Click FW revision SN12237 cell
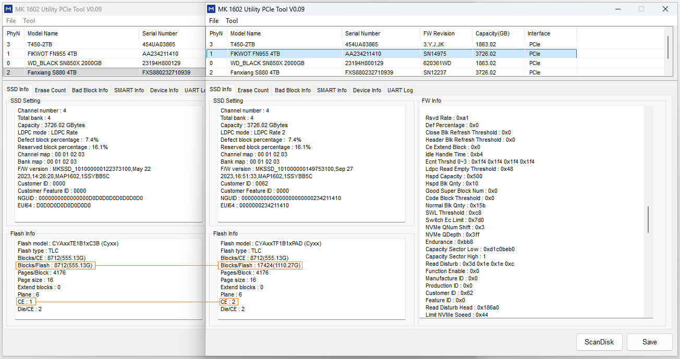680x359 pixels. 434,72
